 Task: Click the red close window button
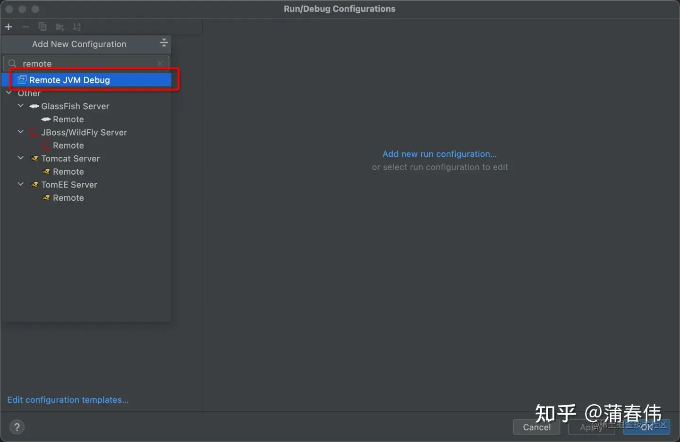point(9,9)
